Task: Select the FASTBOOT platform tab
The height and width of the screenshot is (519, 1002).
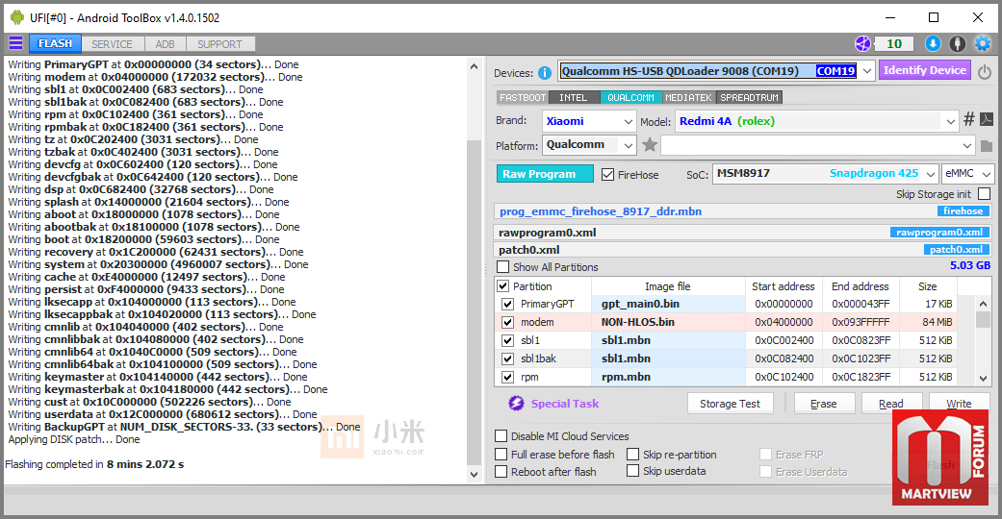Action: 523,98
